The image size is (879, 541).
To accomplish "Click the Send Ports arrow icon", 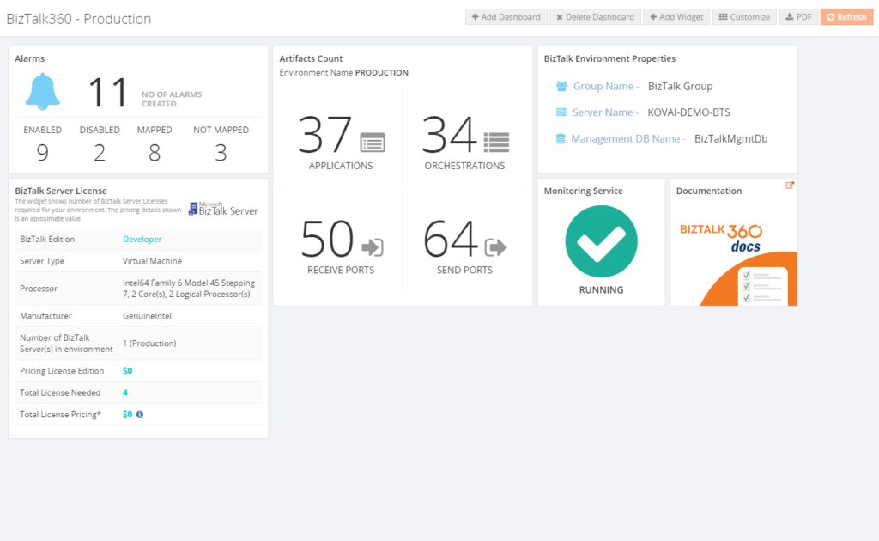I will (496, 247).
